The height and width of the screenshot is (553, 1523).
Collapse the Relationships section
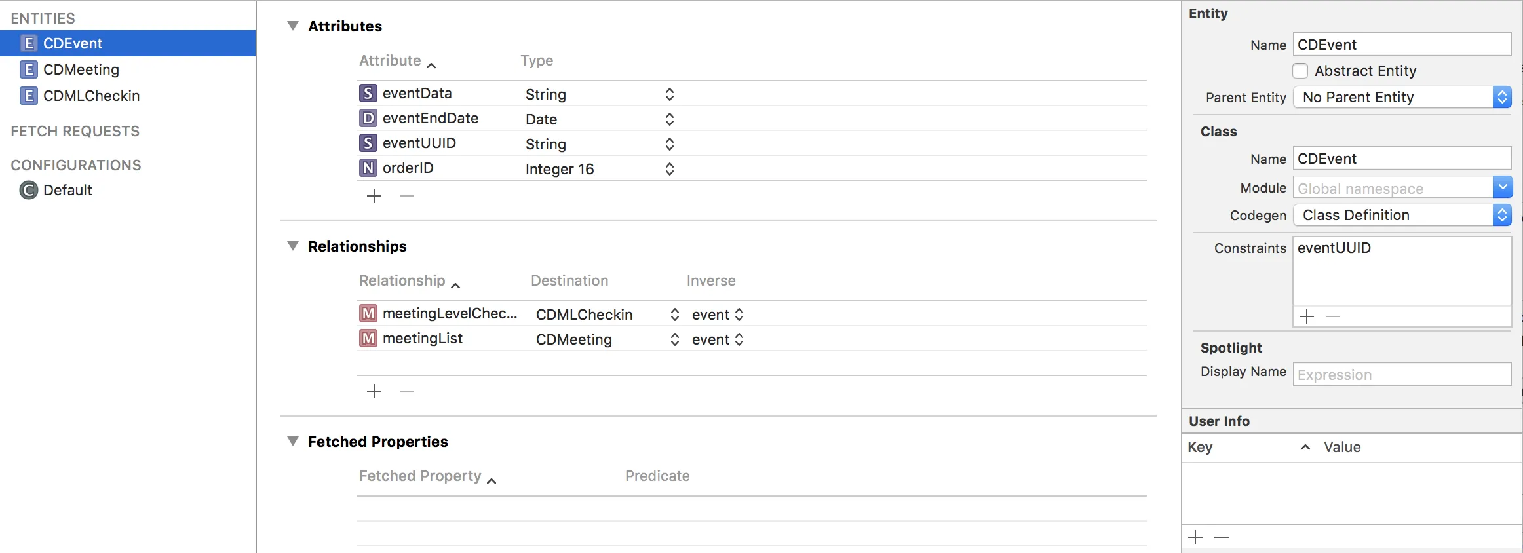click(293, 246)
